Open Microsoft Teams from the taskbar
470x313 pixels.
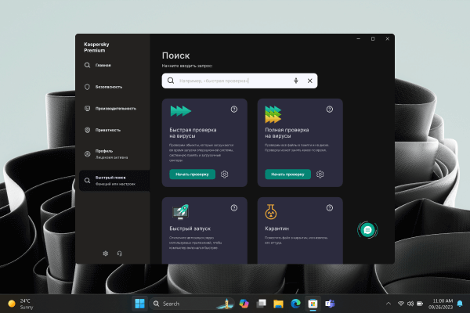[330, 304]
